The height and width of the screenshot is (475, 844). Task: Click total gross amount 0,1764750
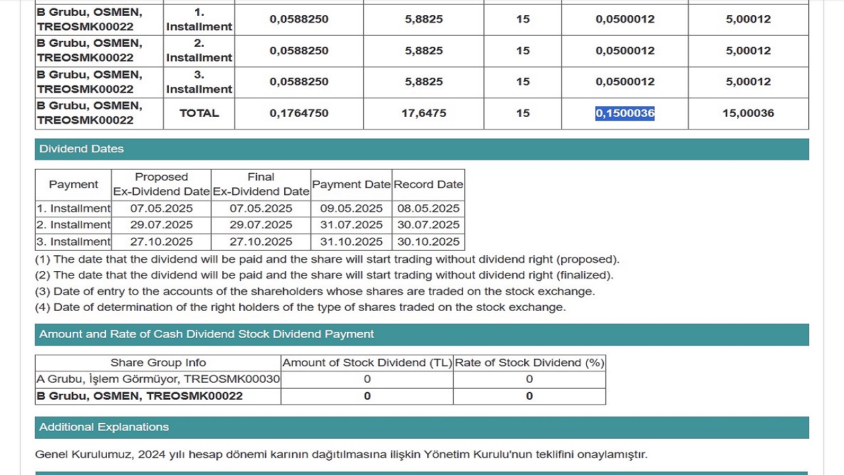point(299,113)
